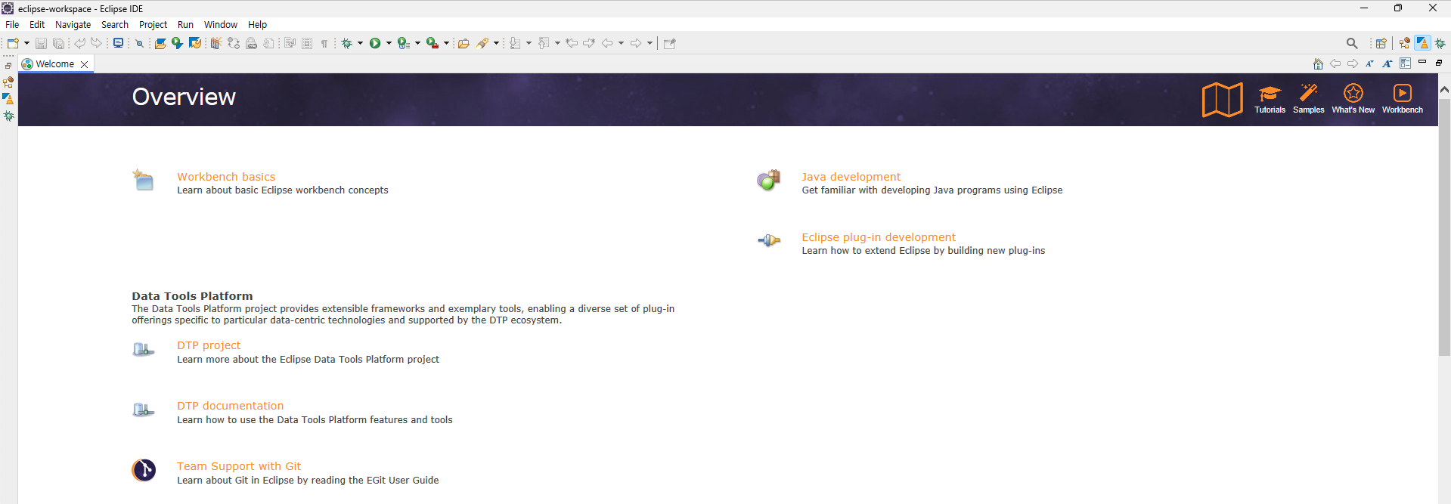Screen dimensions: 1451x504
Task: Open a terminal with the monitor icon
Action: 118,43
